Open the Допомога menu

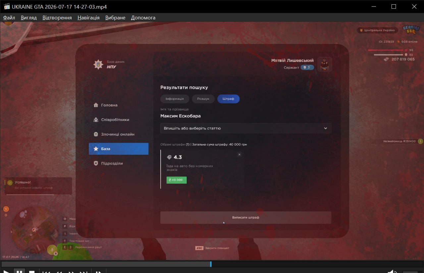click(143, 18)
